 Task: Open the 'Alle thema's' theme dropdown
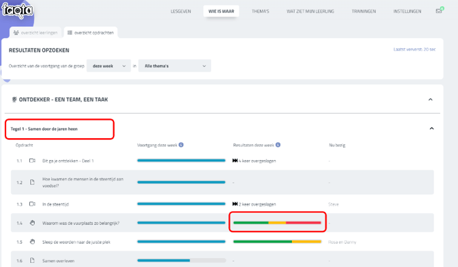click(x=175, y=66)
